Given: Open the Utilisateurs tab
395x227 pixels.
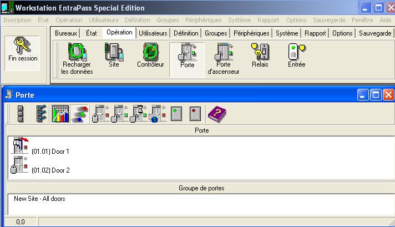Looking at the screenshot, I should click(153, 33).
